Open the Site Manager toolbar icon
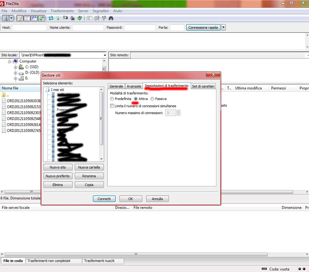Viewport: 309px width, 272px height. click(5, 18)
